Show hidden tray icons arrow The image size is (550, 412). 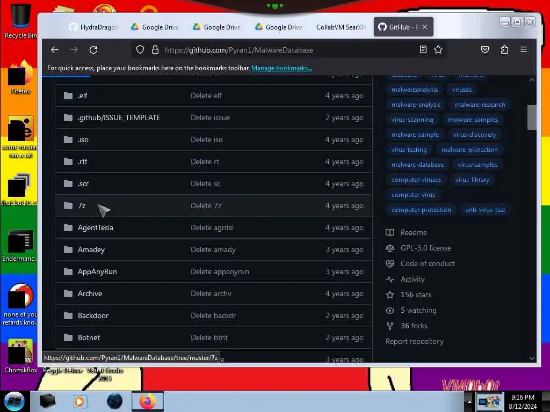(469, 401)
